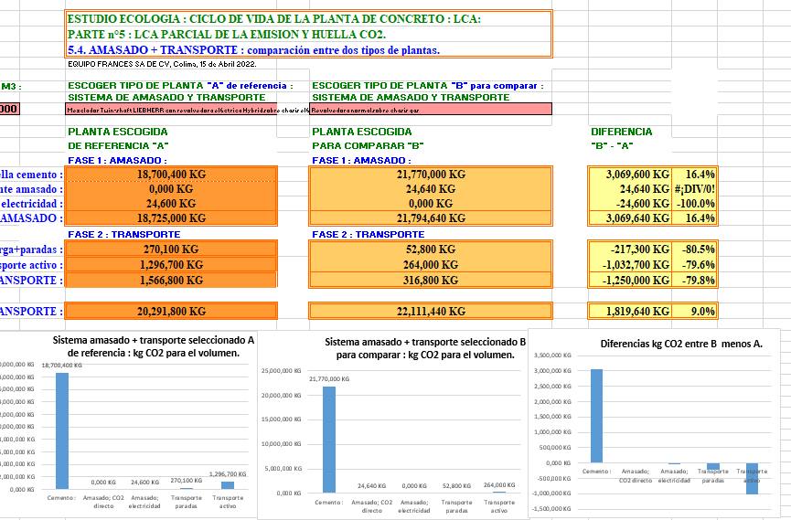Click the 21,770,000 KG bar in chart B
791x520 pixels.
click(329, 439)
